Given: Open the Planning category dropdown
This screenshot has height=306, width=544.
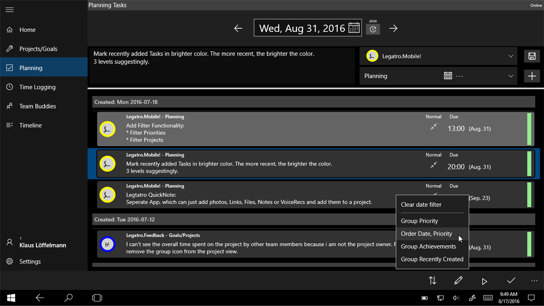Looking at the screenshot, I should click(x=511, y=76).
